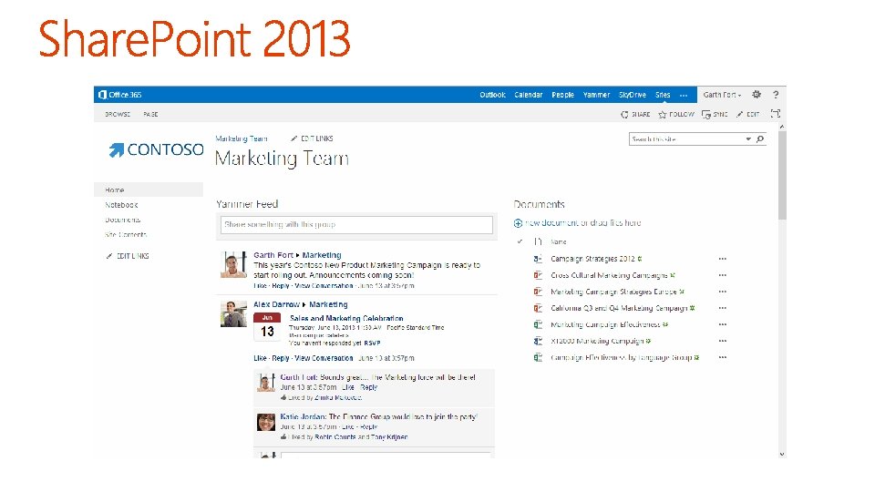Click Alex Darrow's name in feed

point(277,304)
